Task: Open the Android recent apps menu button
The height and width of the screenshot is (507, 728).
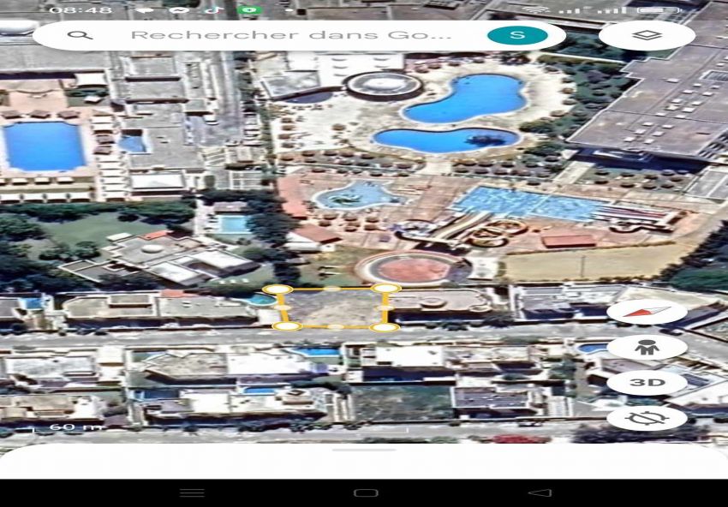Action: 192,492
